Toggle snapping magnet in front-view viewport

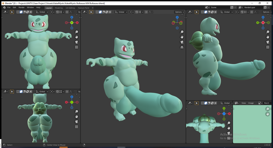[x=57, y=12]
